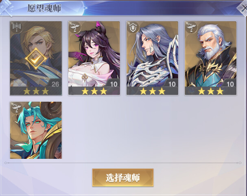Click the level 10 badge on the cat-eared girl

113,84
